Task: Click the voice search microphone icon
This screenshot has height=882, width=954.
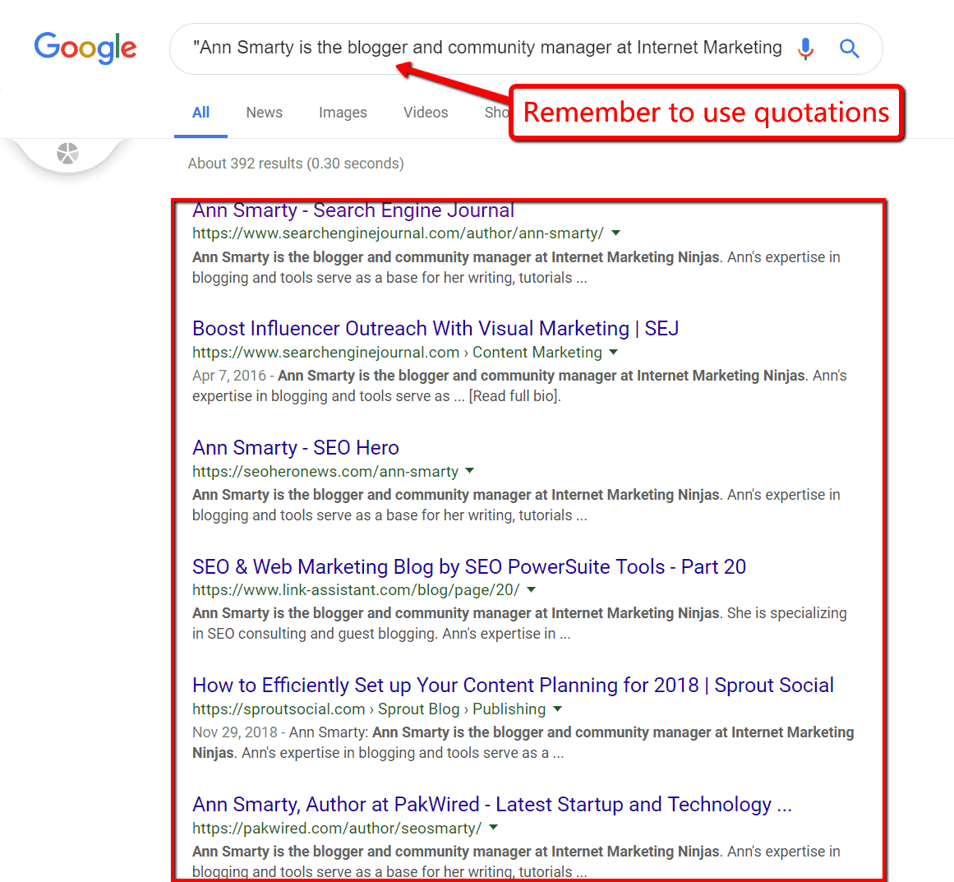Action: click(x=805, y=48)
